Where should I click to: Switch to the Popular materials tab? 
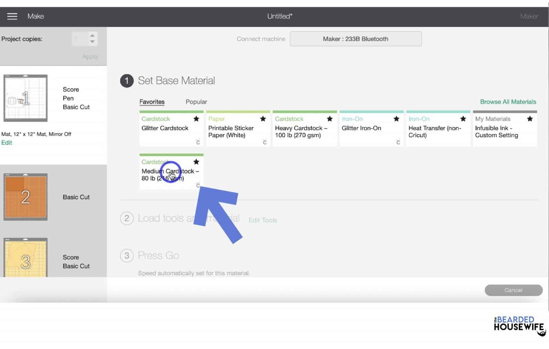point(196,102)
